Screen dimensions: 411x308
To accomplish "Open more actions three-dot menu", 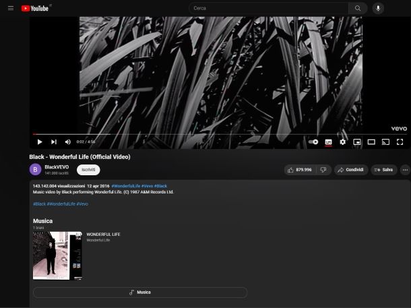I will pyautogui.click(x=405, y=170).
